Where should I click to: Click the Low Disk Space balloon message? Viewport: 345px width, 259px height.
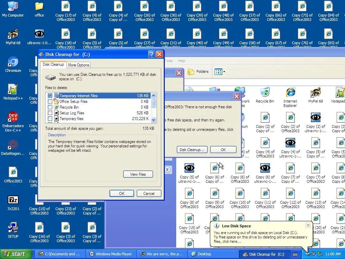(260, 237)
